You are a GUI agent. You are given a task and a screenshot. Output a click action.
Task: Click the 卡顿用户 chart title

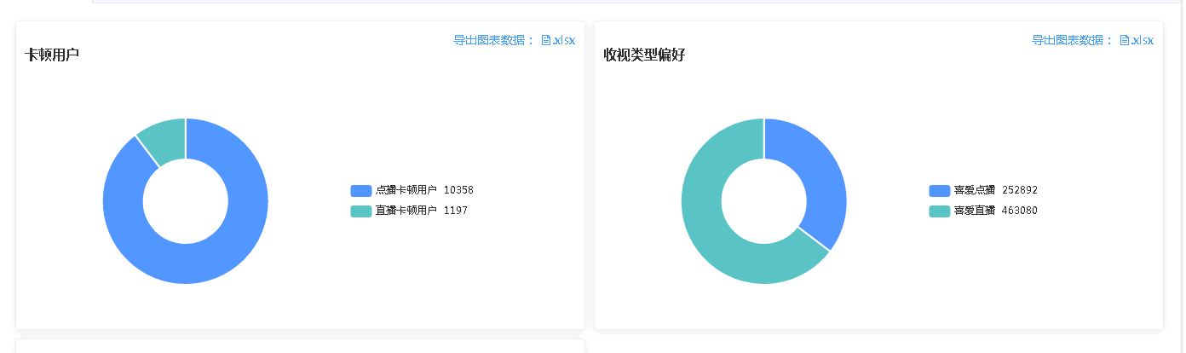53,55
